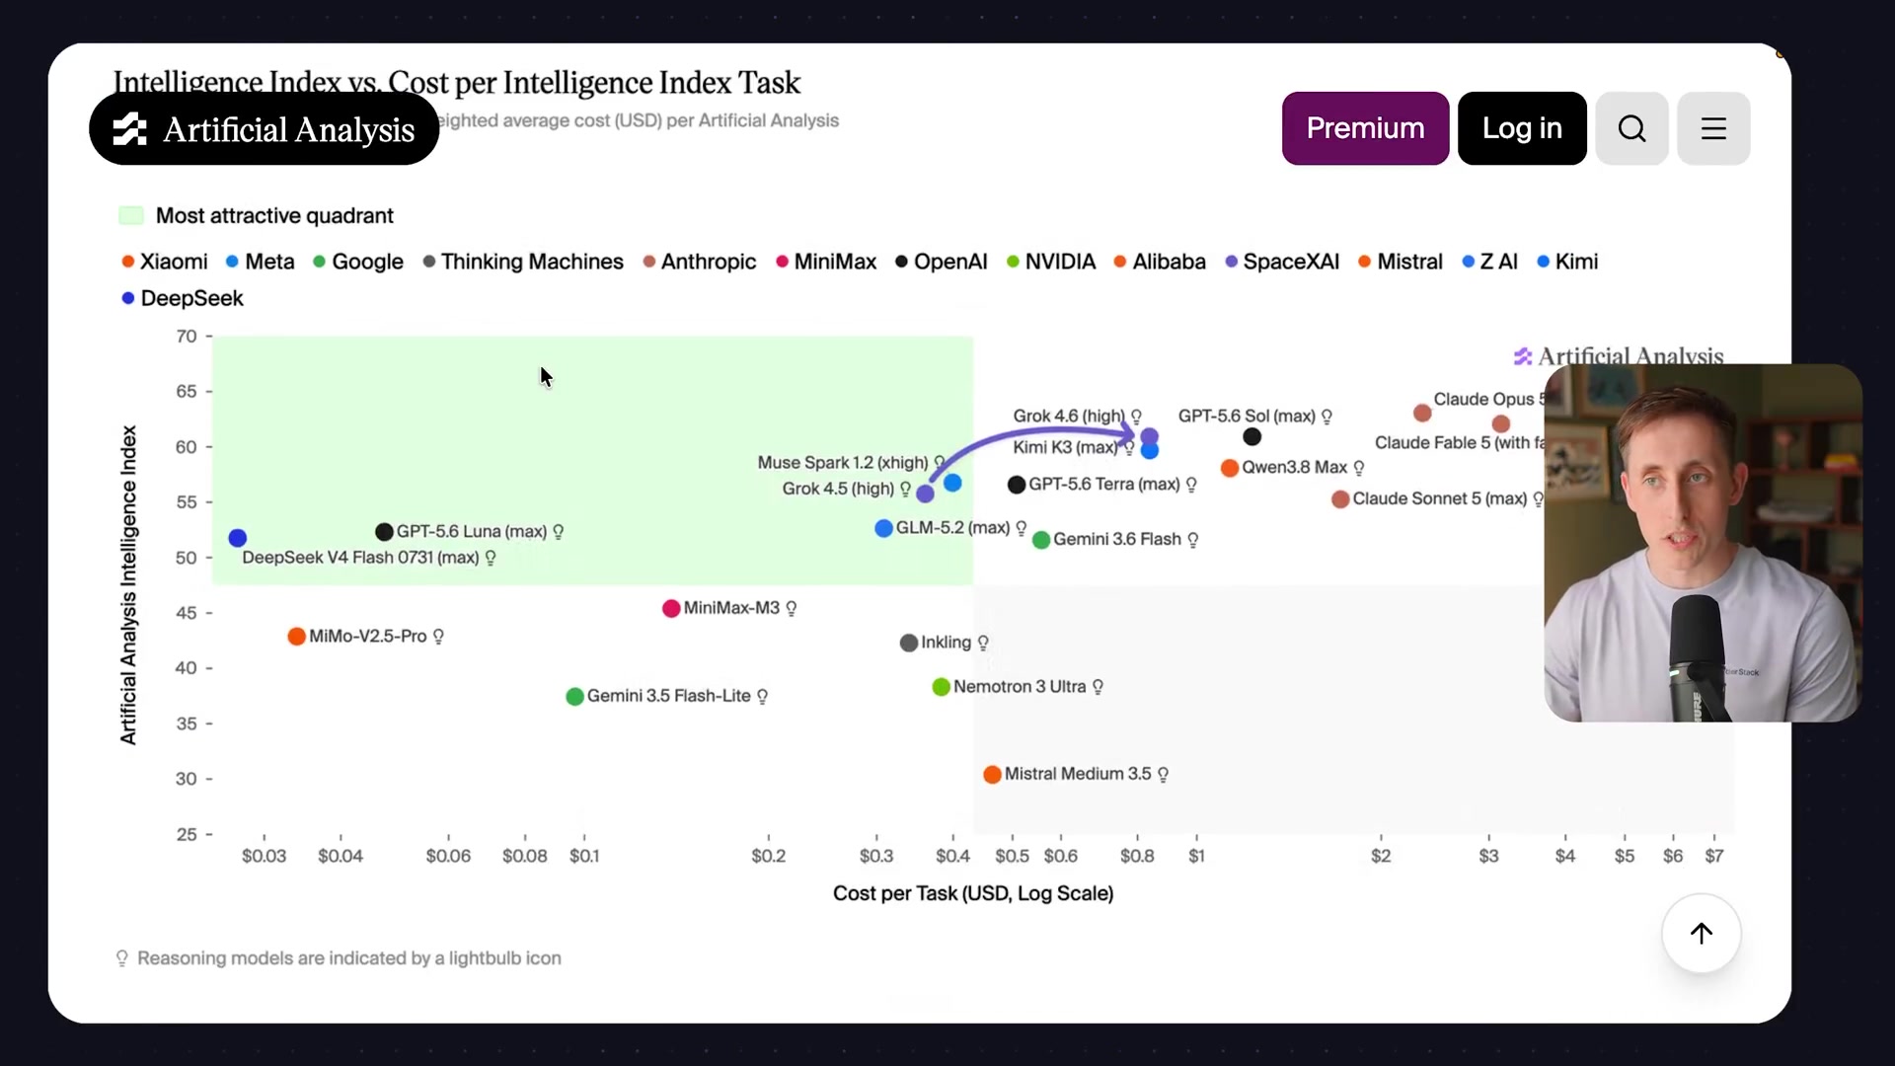
Task: Click the Most attractive quadrant green swatch
Action: 131,215
